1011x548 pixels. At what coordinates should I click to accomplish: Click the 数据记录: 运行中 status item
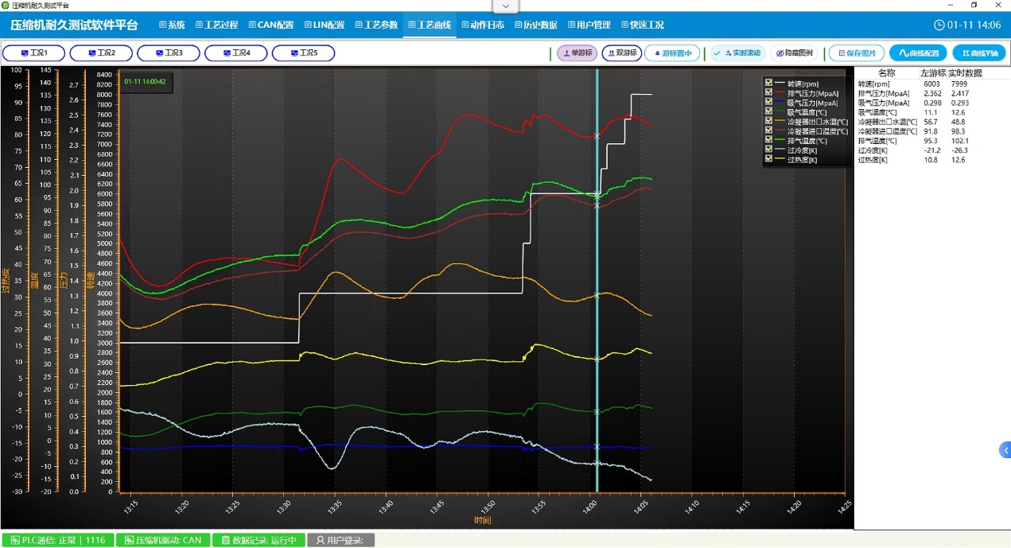[x=259, y=540]
